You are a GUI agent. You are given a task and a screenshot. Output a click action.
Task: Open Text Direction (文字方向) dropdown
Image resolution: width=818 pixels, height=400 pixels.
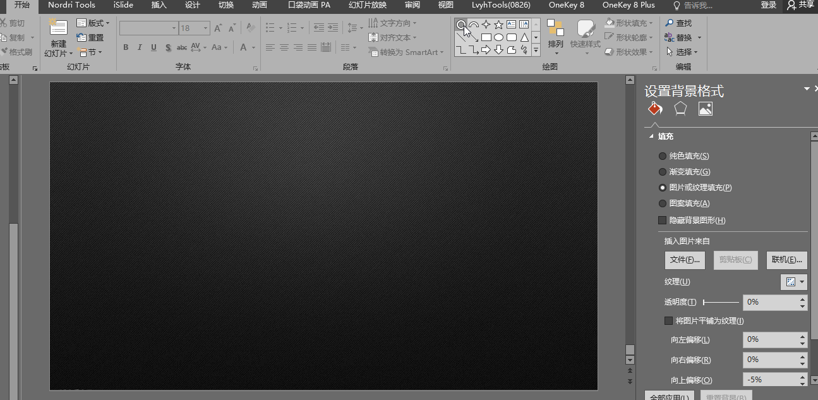(x=392, y=23)
